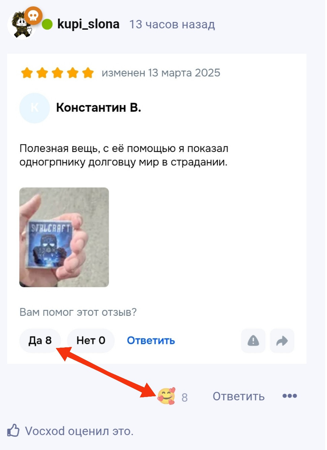Image resolution: width=327 pixels, height=450 pixels.
Task: Click the reaction count 8
Action: tap(184, 397)
